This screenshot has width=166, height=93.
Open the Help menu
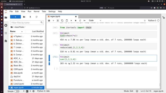point(60,11)
